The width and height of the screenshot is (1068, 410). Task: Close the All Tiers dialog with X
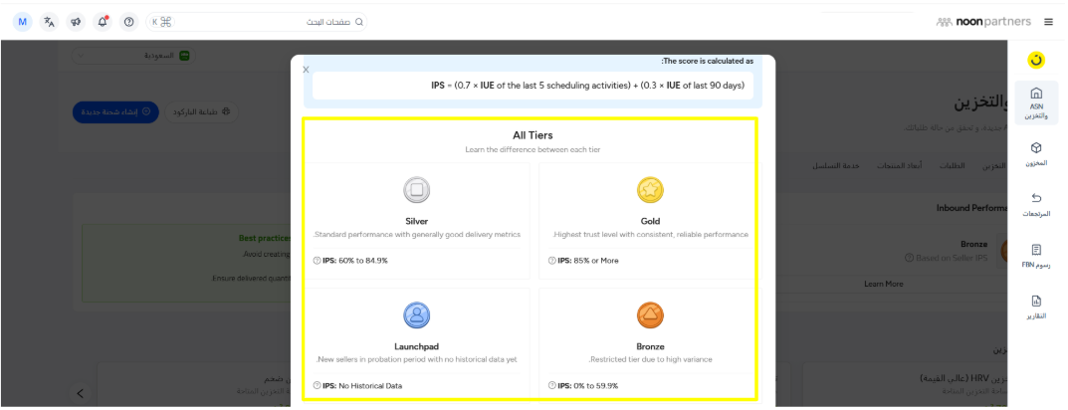[x=306, y=70]
